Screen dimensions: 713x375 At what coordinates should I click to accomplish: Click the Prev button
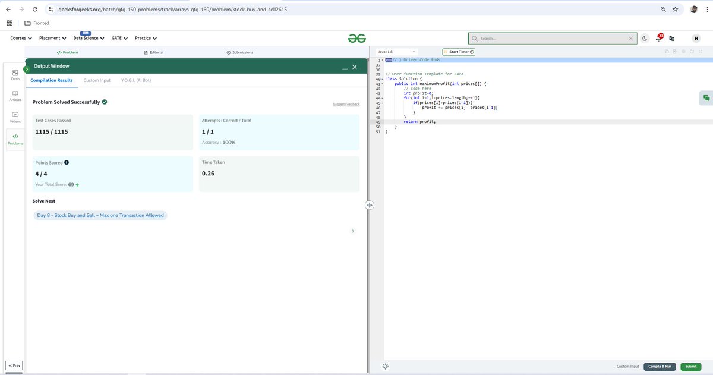coord(15,365)
